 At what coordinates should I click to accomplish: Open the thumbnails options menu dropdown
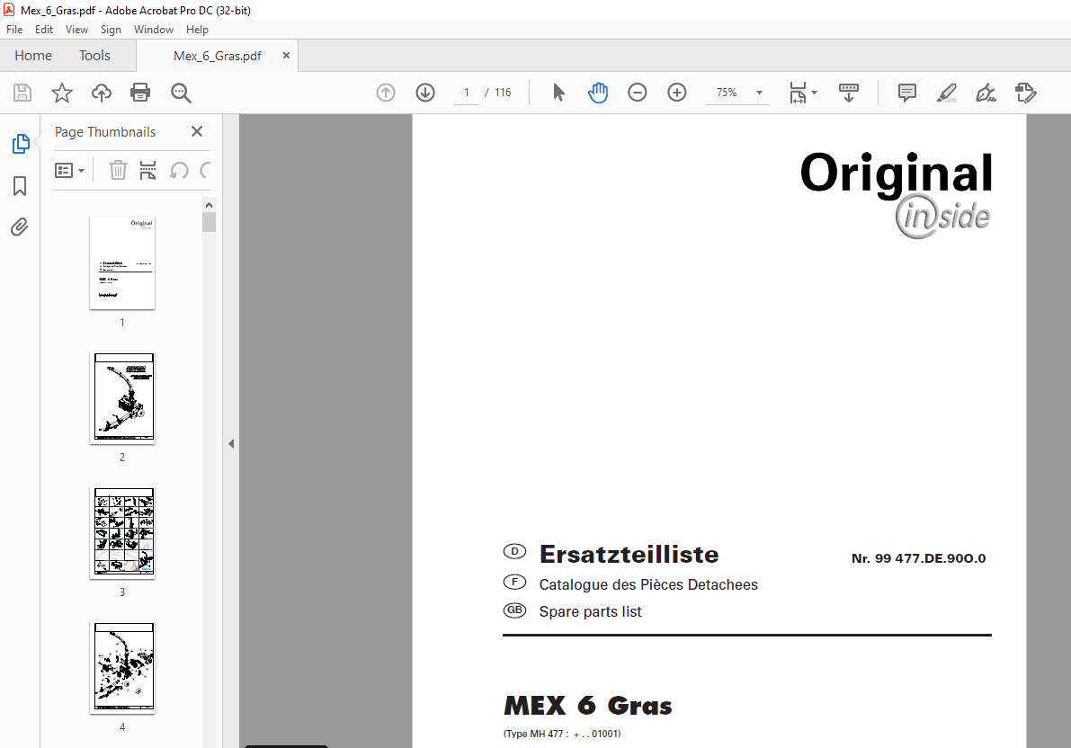click(x=69, y=170)
